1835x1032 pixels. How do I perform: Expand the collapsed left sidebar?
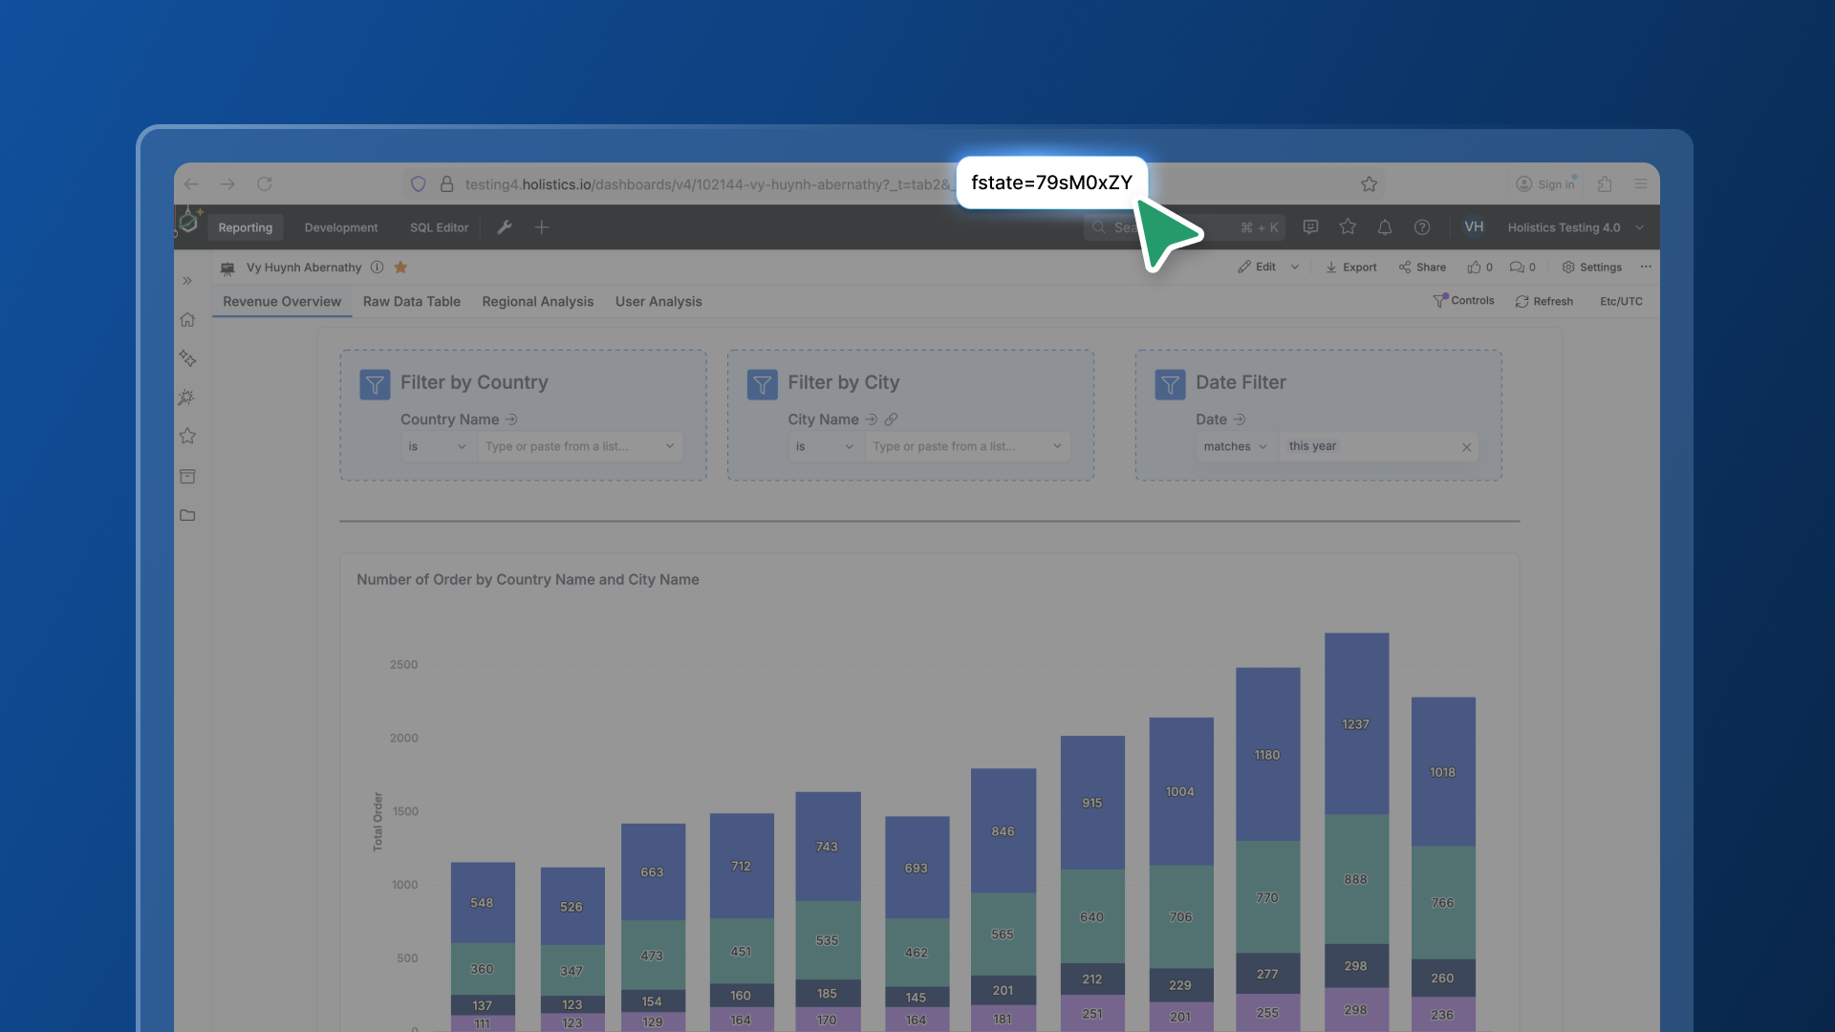tap(187, 281)
